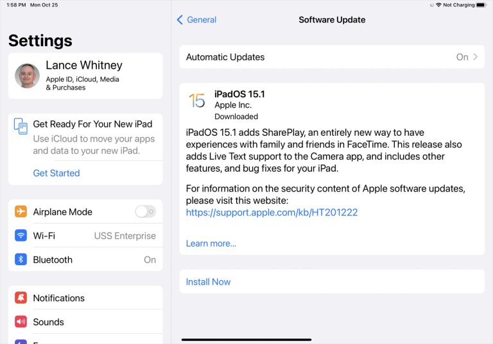Open Automatic Updates settings row
The width and height of the screenshot is (493, 344).
[x=332, y=57]
